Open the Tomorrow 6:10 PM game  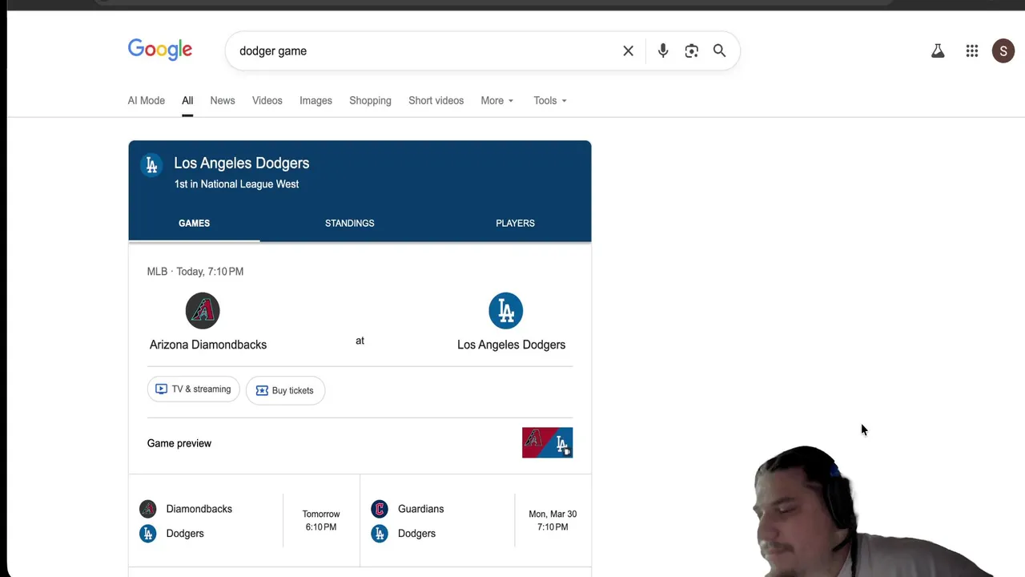click(244, 521)
